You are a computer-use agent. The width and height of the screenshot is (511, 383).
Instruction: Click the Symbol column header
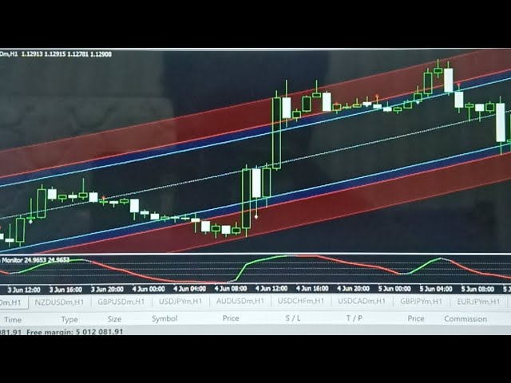coord(164,318)
